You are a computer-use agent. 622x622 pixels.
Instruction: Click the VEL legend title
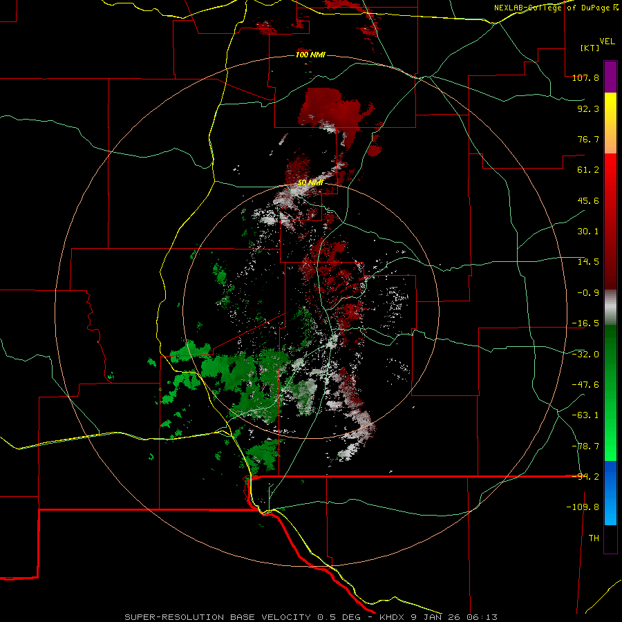[607, 41]
